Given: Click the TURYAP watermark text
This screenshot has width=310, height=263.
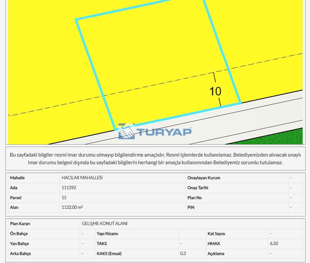Looking at the screenshot, I should 164,132.
